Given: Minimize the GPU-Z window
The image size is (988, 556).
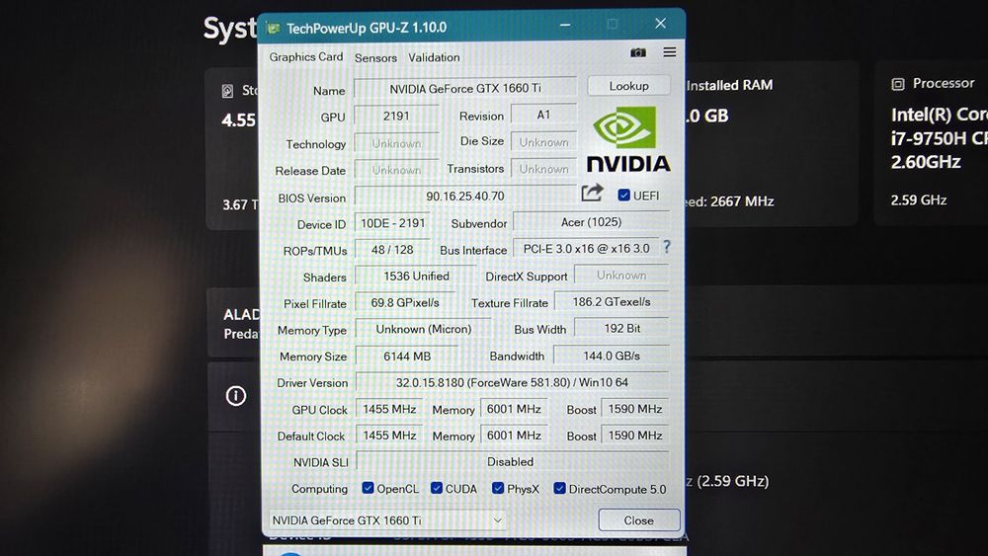Looking at the screenshot, I should pos(565,26).
